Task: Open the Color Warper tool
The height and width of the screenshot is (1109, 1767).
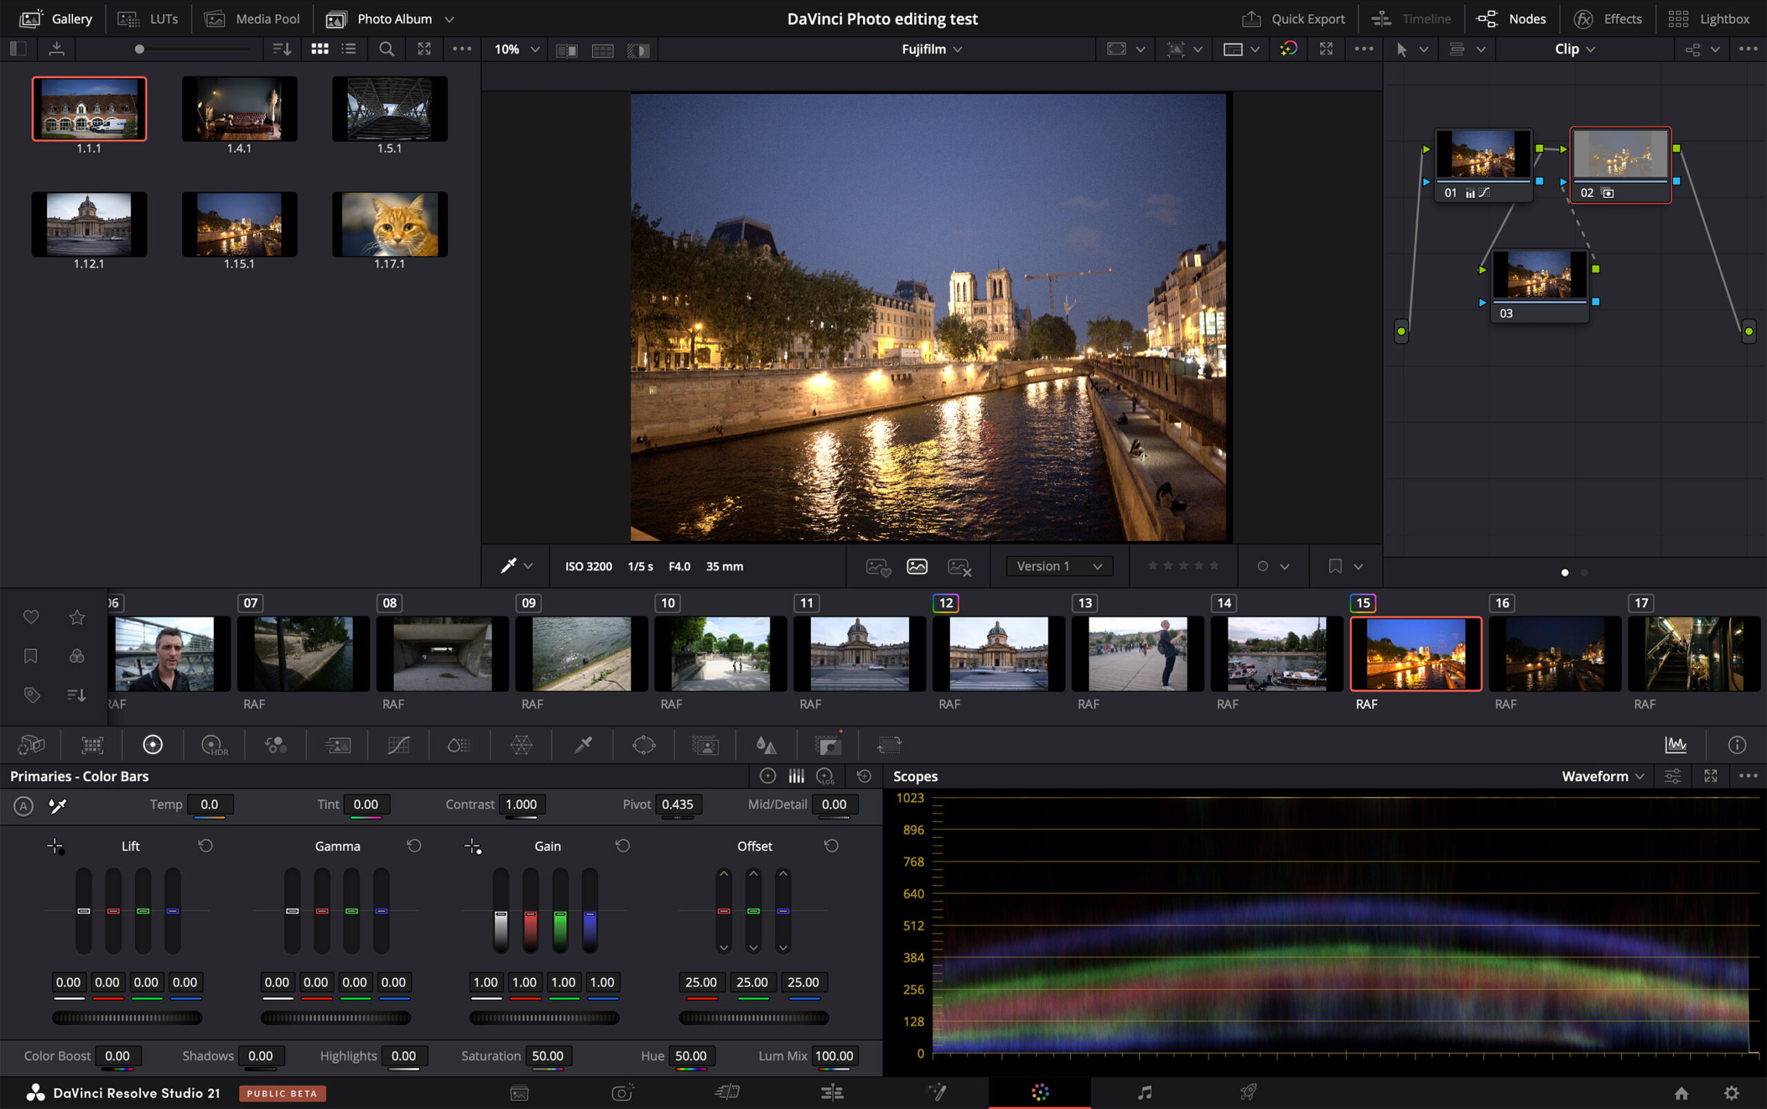Action: pyautogui.click(x=521, y=745)
